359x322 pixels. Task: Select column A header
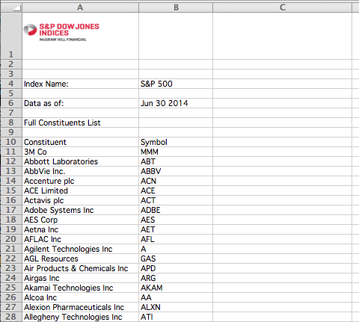coord(80,7)
